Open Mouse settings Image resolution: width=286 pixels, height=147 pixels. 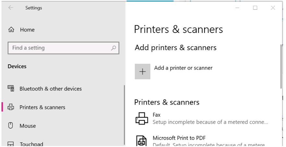pyautogui.click(x=22, y=126)
